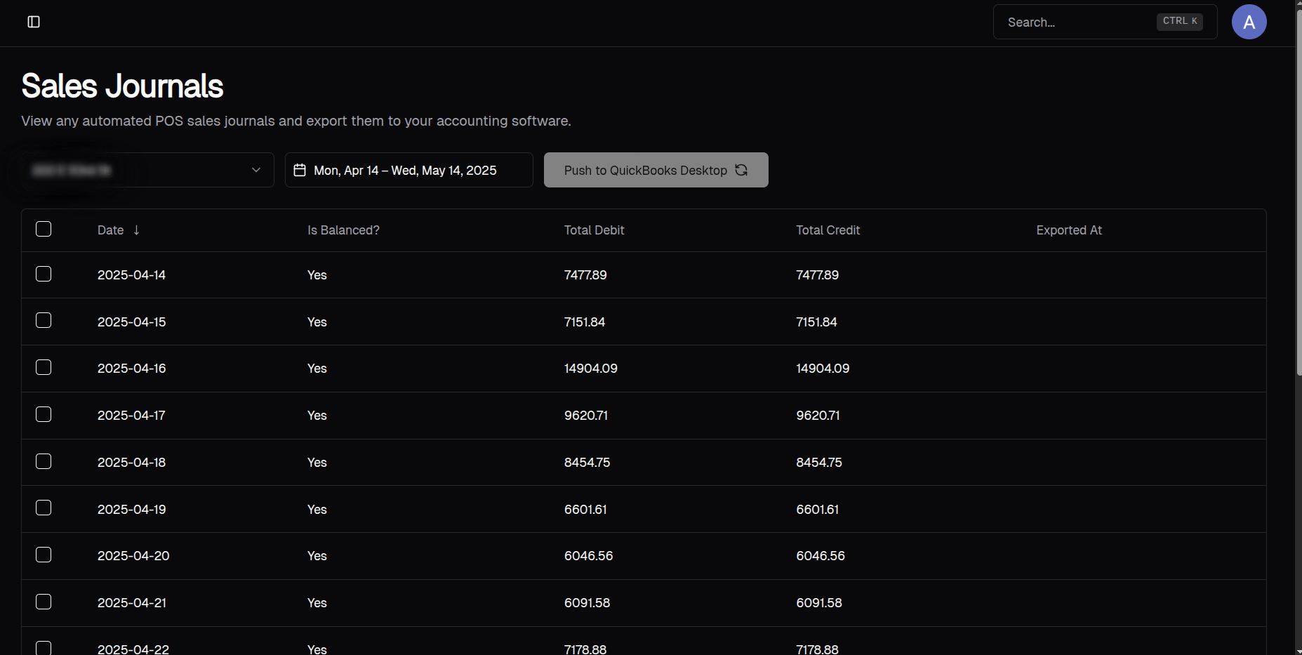The image size is (1302, 655).
Task: Mark the 2025-04-15 row checkbox
Action: (x=44, y=320)
